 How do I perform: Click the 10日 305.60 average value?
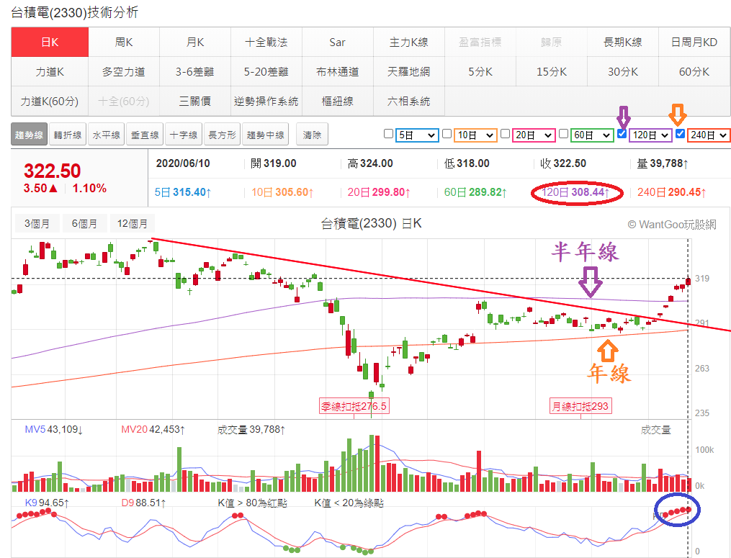click(282, 192)
